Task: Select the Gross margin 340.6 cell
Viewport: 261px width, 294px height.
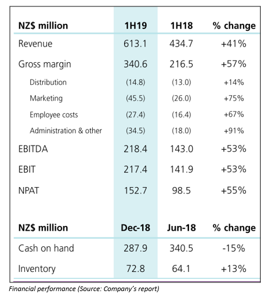Action: pos(135,64)
